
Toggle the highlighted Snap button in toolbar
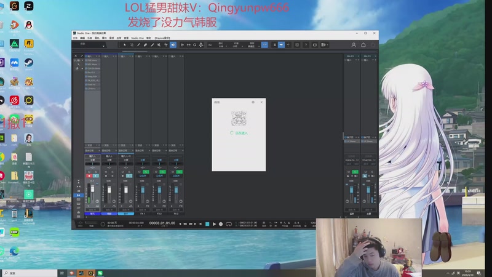click(264, 45)
